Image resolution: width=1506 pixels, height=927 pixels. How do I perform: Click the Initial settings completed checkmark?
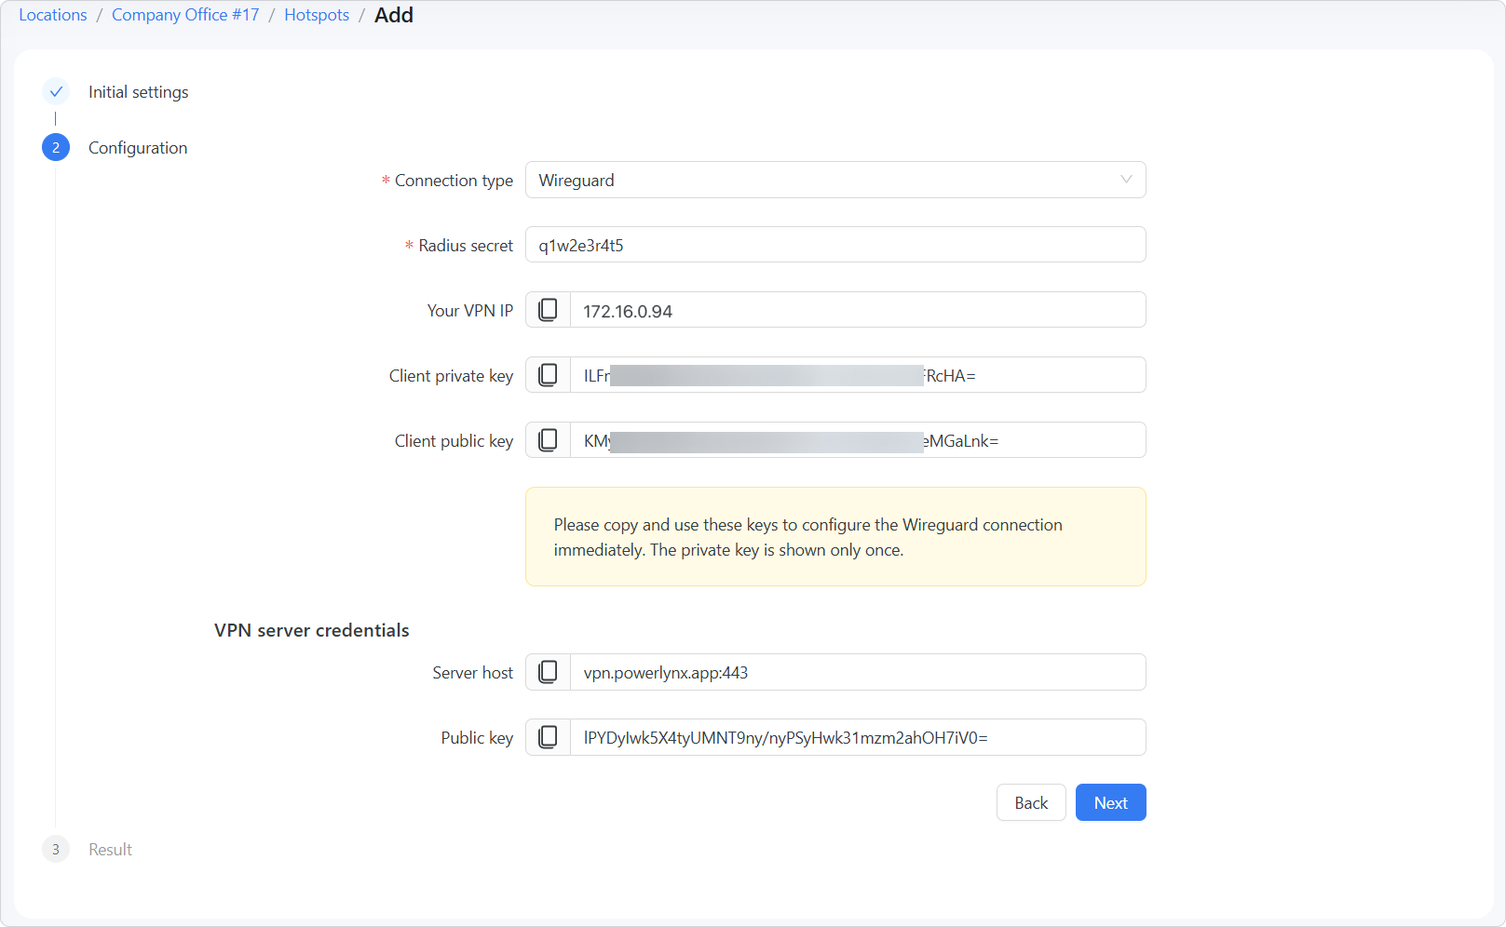tap(56, 90)
